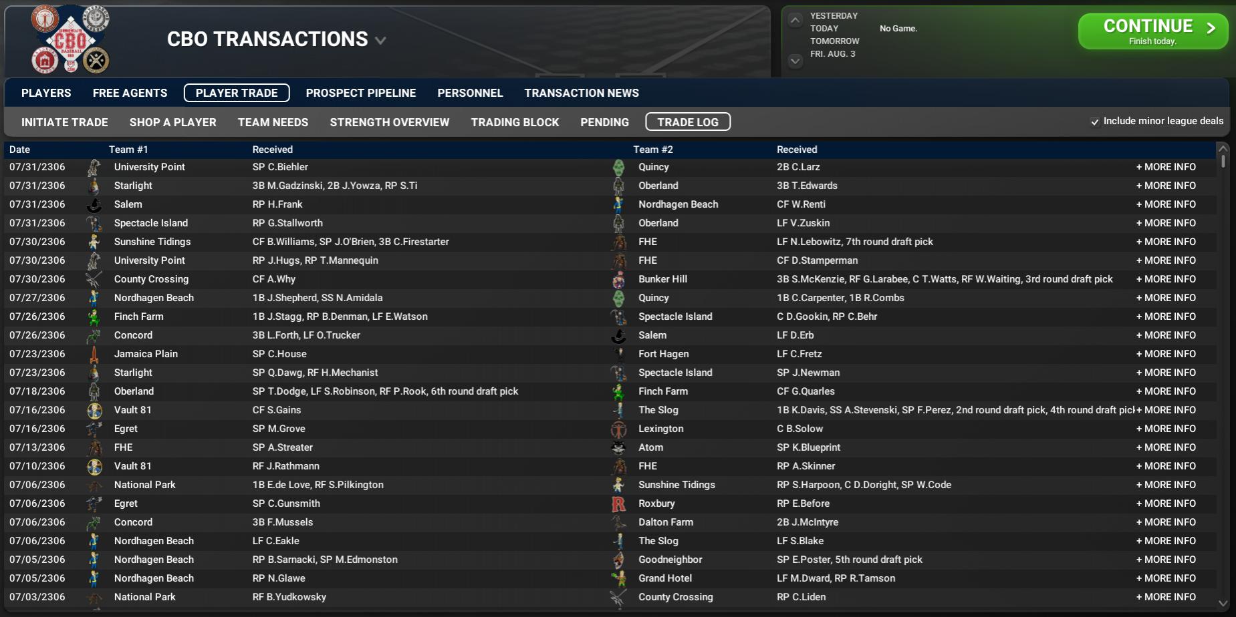Screen dimensions: 1236x617
Task: Toggle Include minor league deals checkbox
Action: pyautogui.click(x=1095, y=122)
